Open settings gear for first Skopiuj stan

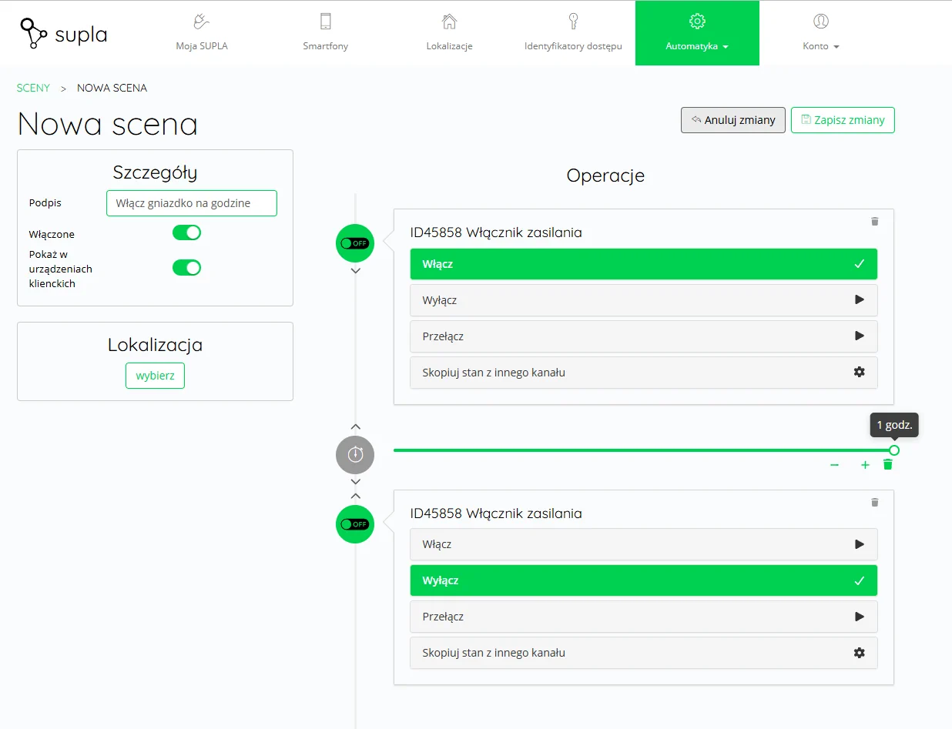coord(859,373)
